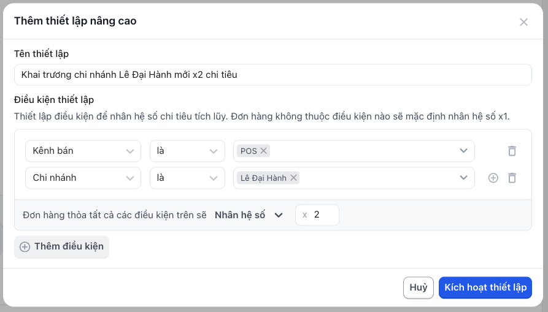The width and height of the screenshot is (548, 312).
Task: Click the Tên thiết lập name field
Action: [x=273, y=75]
